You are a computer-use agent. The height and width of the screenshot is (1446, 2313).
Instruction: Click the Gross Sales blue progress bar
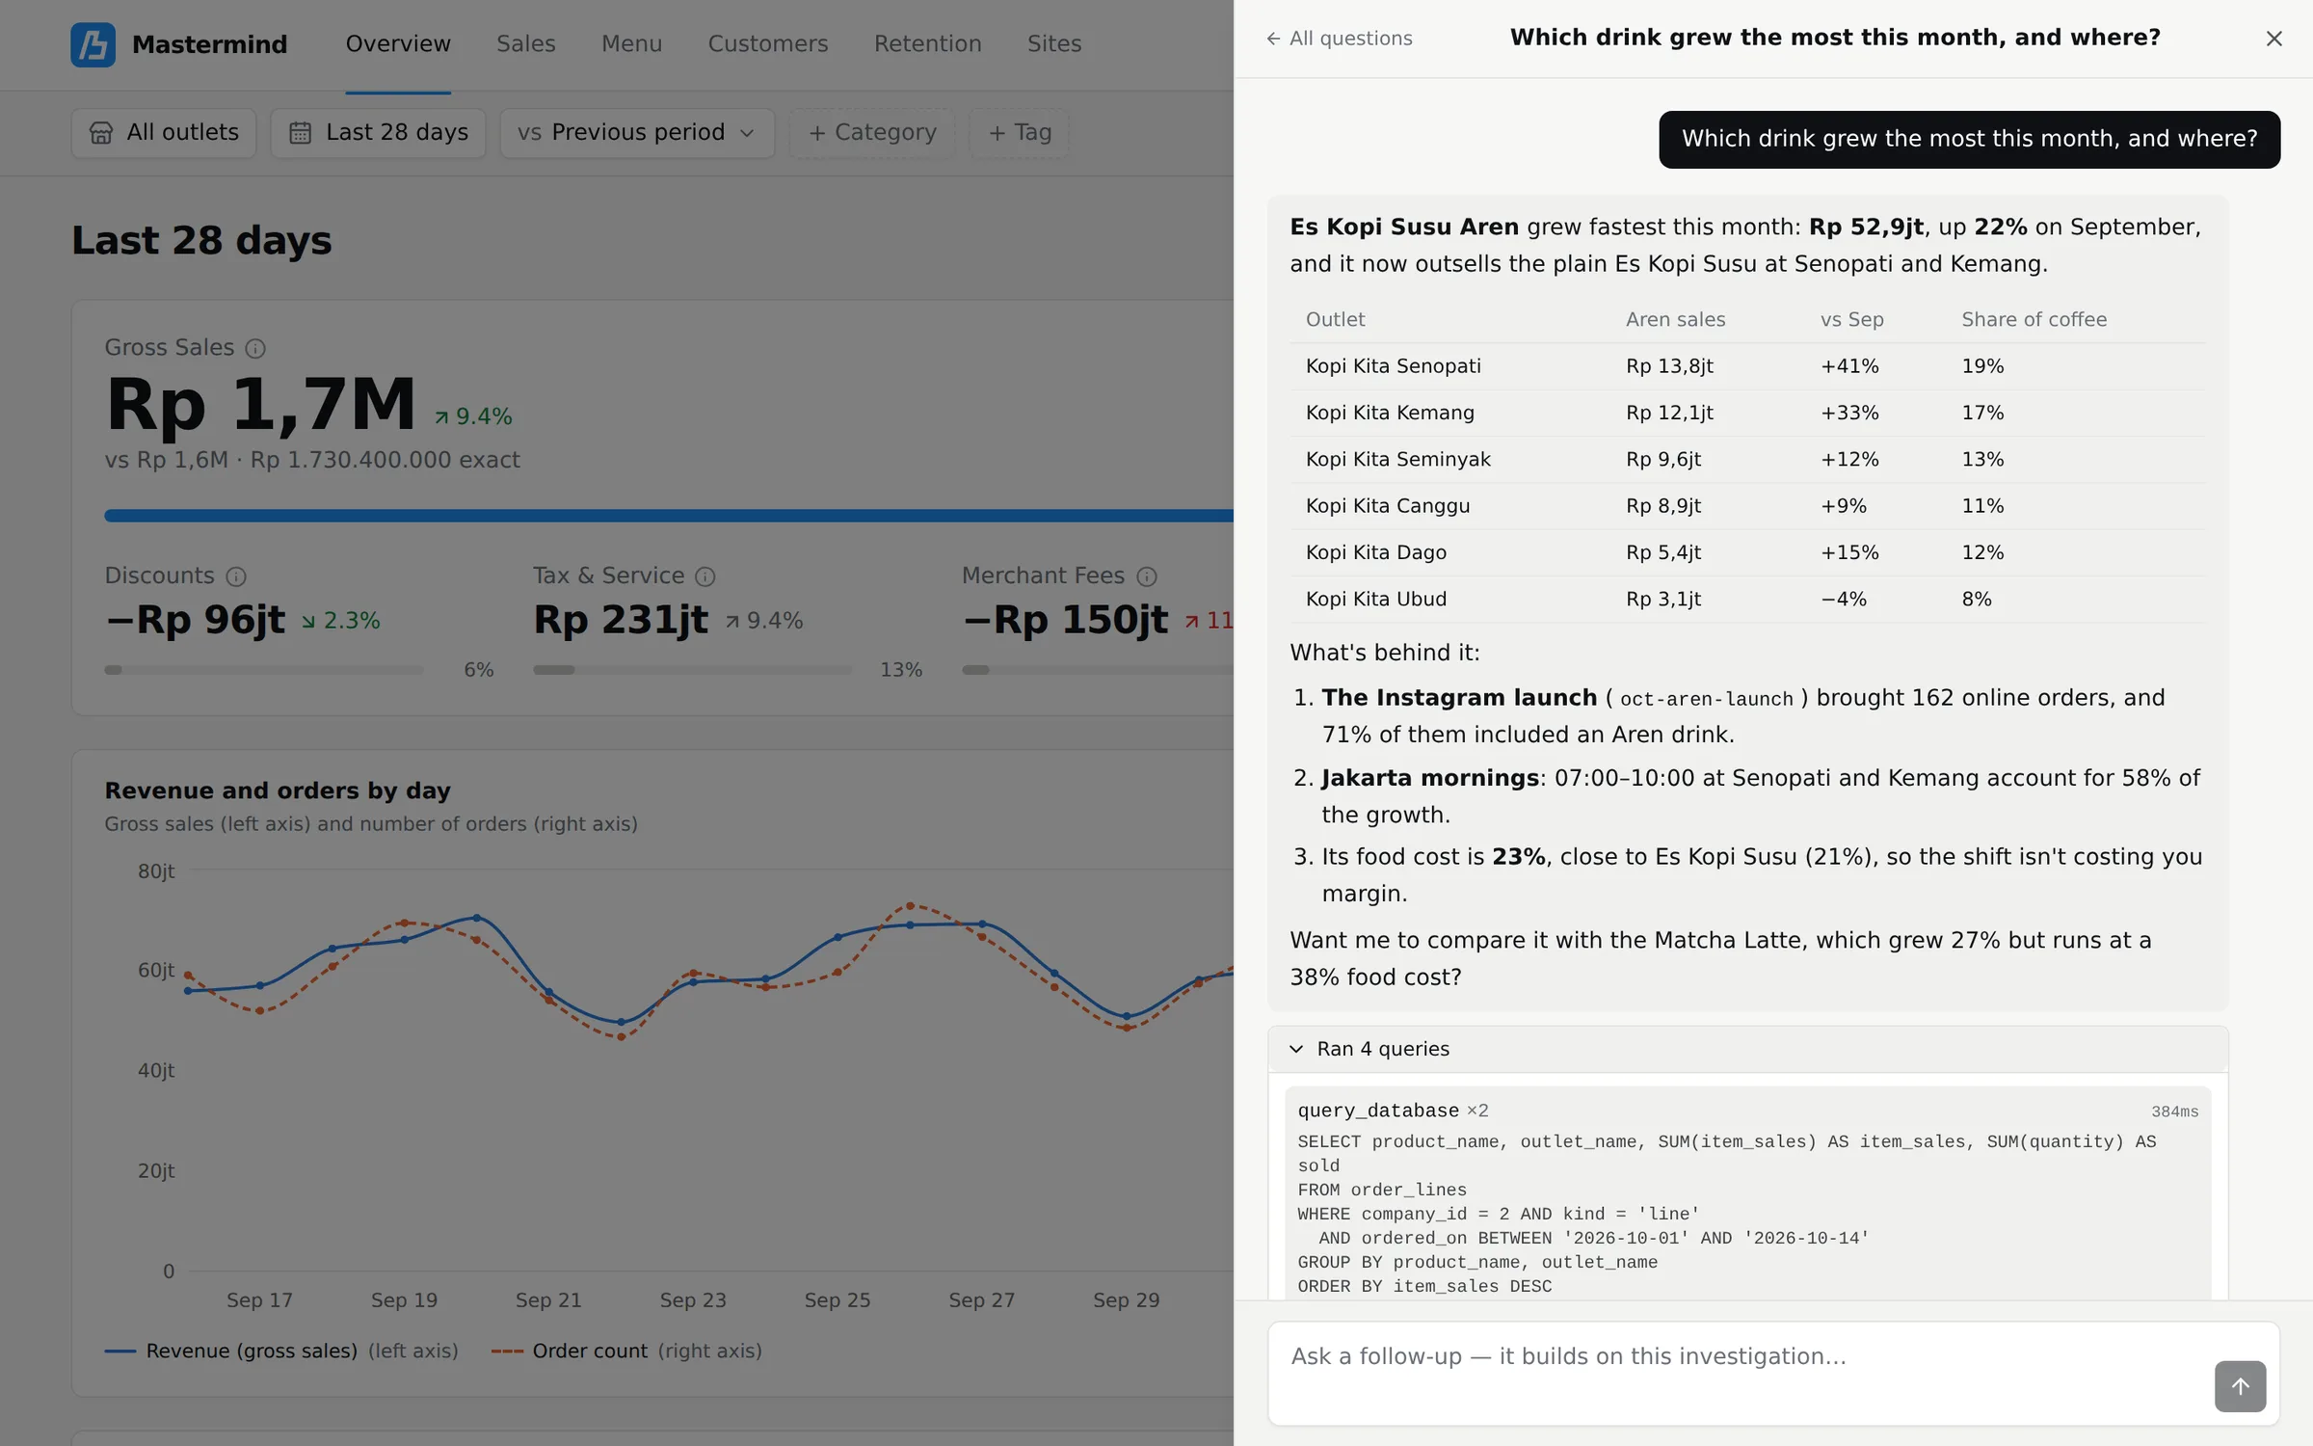669,516
